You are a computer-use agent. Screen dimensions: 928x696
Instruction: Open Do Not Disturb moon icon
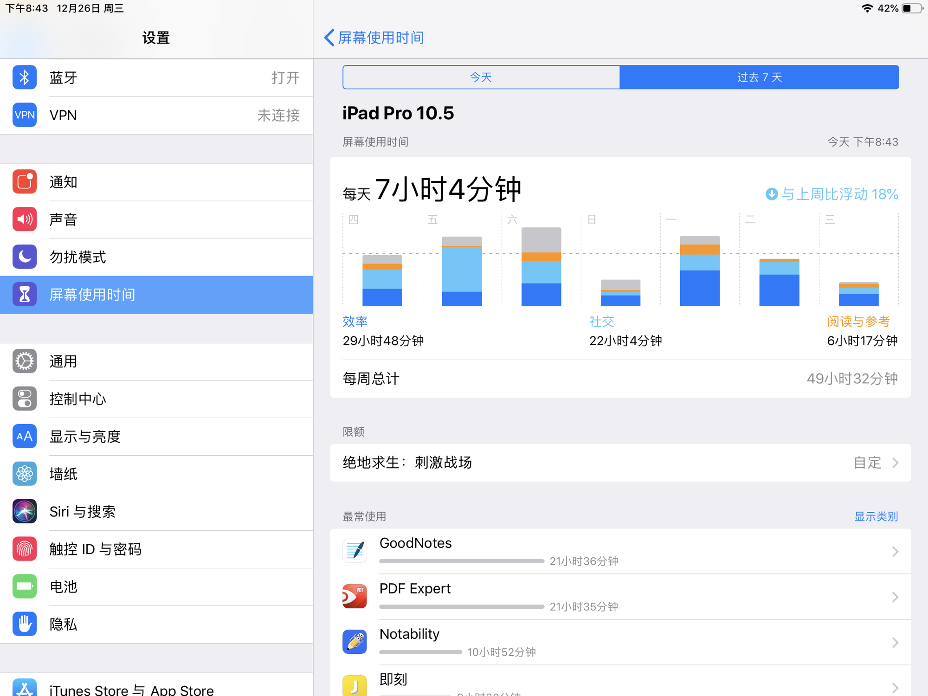pos(25,257)
